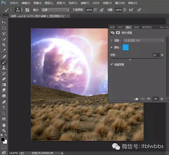
Task: Select the Horizontal Type tool
Action: pyautogui.click(x=4, y=108)
